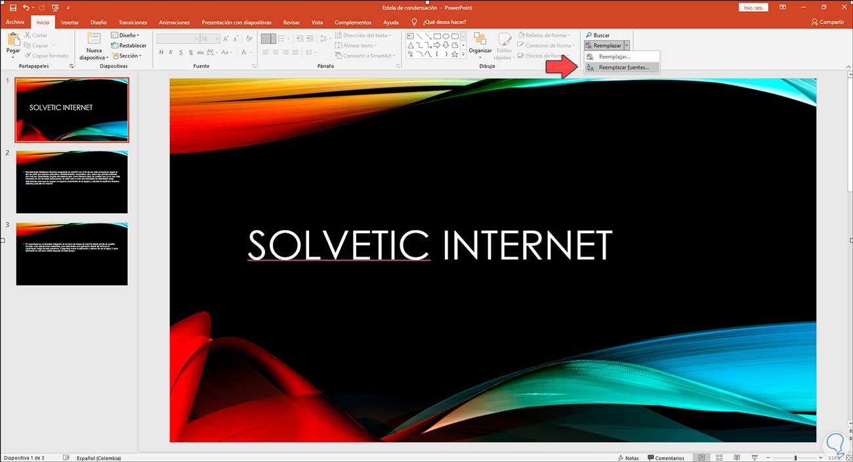This screenshot has height=462, width=853.
Task: Click Convertir a SmartArt
Action: [364, 56]
